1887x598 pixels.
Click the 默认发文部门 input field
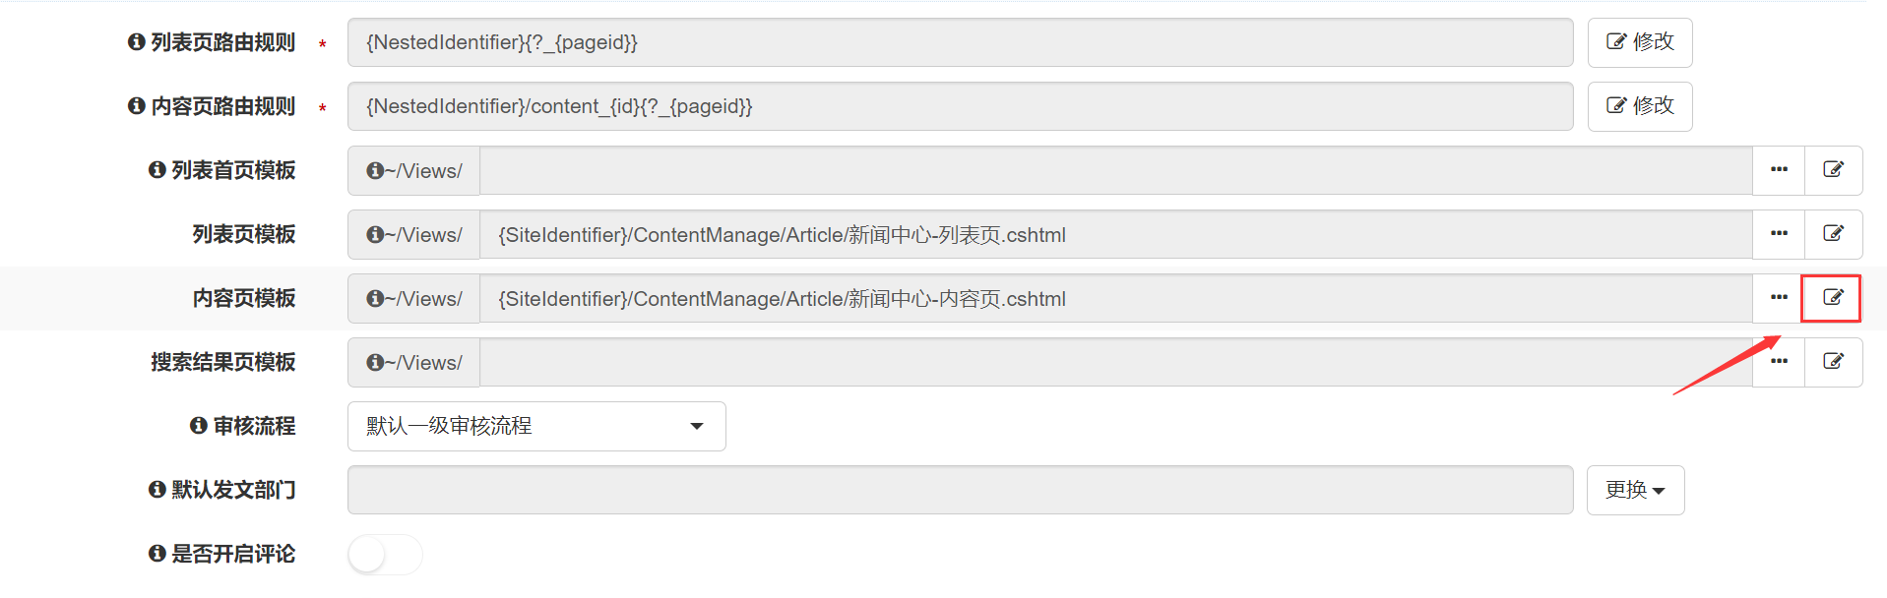pos(959,490)
